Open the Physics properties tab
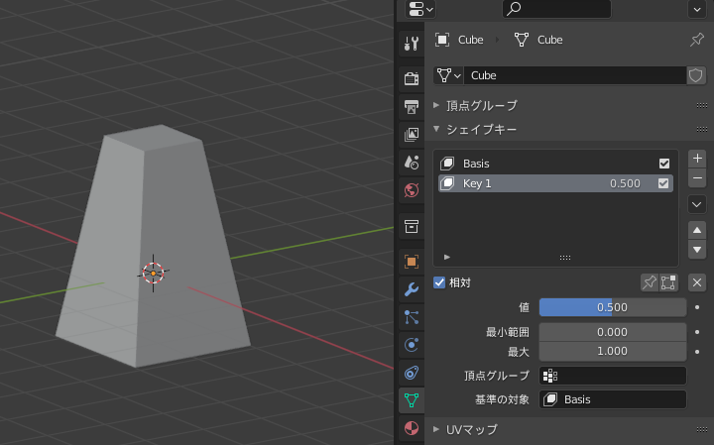Image resolution: width=714 pixels, height=445 pixels. click(x=412, y=345)
